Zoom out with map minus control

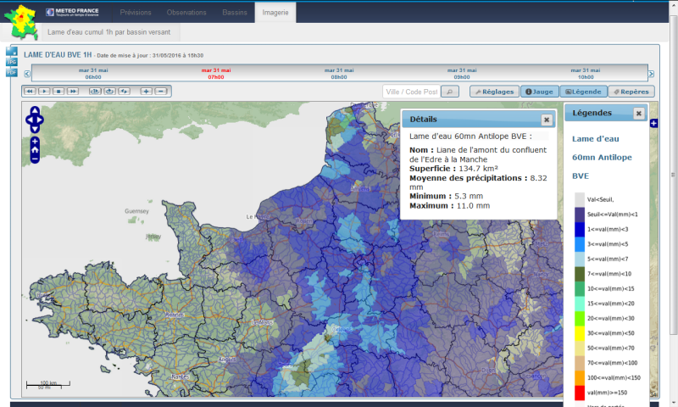(x=35, y=159)
